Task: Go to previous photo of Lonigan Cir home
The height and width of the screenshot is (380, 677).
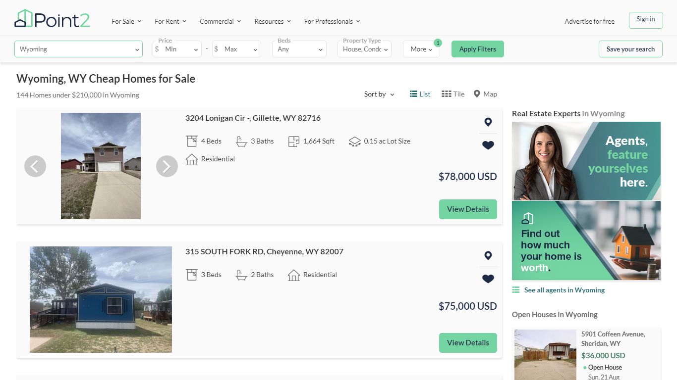Action: 35,166
